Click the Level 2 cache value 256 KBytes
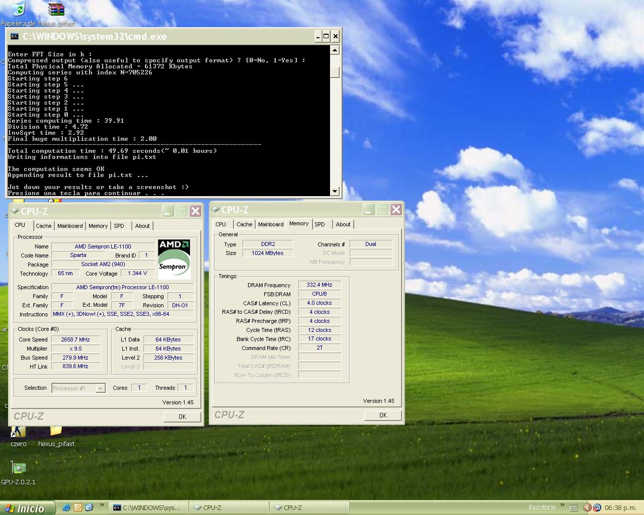The image size is (644, 515). tap(168, 358)
